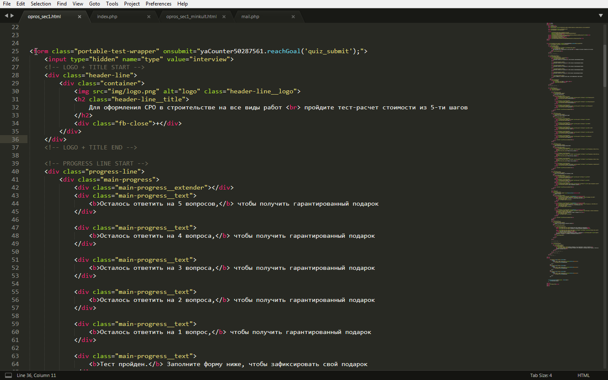
Task: Click the text "Осталось ответить на 3 вопроса"
Action: [156, 268]
